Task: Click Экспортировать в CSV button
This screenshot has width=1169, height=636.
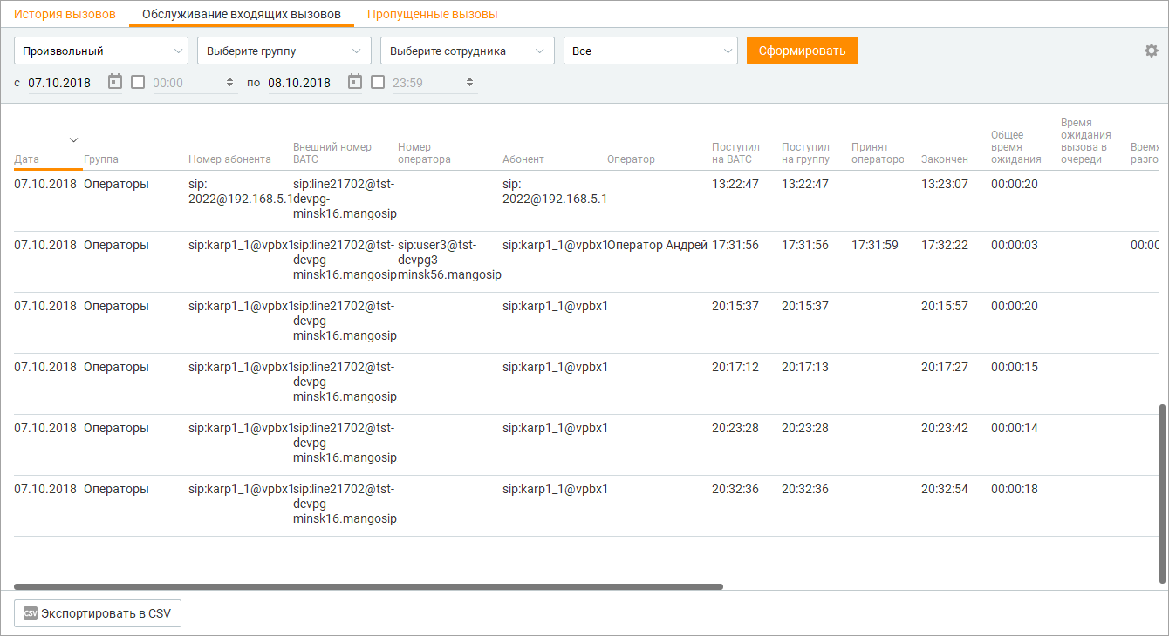Action: tap(98, 613)
